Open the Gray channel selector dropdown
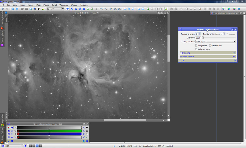The height and width of the screenshot is (148, 246). click(55, 9)
